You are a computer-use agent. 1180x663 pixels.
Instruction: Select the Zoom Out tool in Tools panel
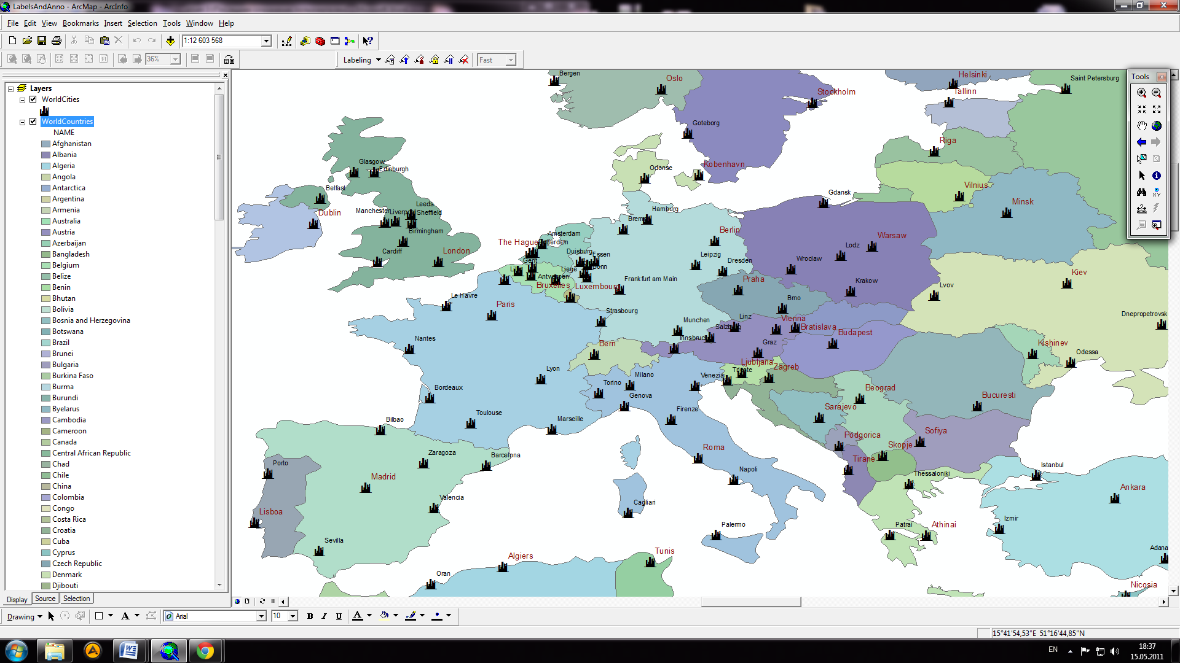pos(1156,93)
